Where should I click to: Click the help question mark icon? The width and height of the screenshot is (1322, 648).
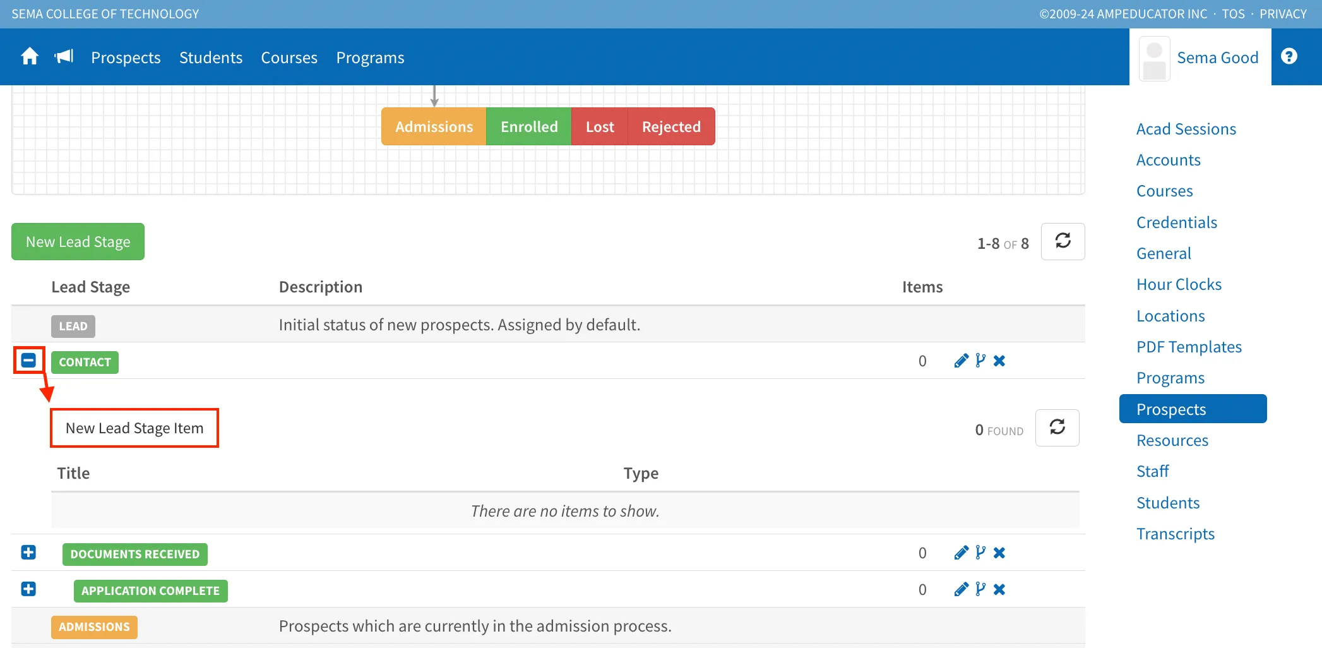(x=1289, y=57)
